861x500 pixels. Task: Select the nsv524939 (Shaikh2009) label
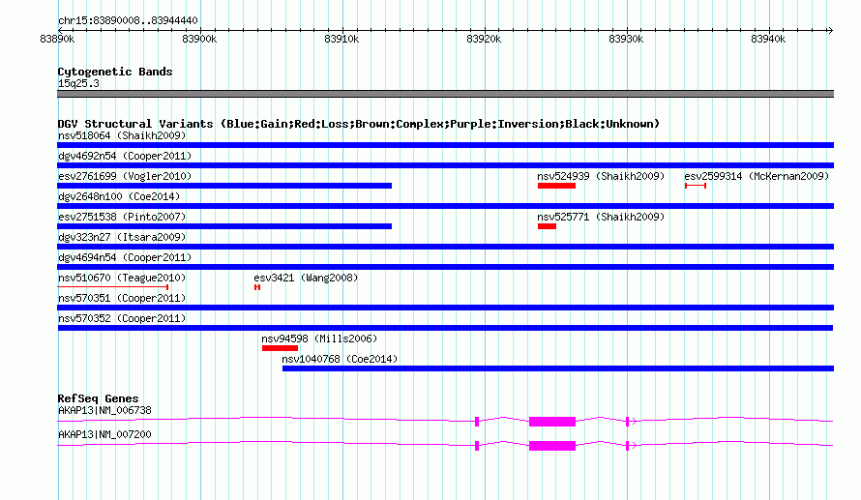[601, 176]
